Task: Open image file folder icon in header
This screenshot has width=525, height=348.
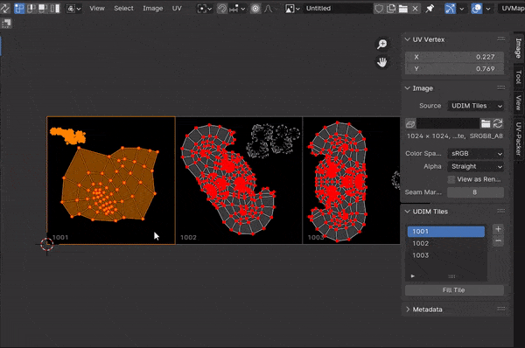Action: tap(403, 9)
